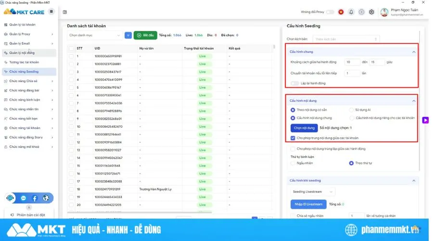Select the Theo thứ tự radio option
Screen dimensions: 433x241
point(351,163)
